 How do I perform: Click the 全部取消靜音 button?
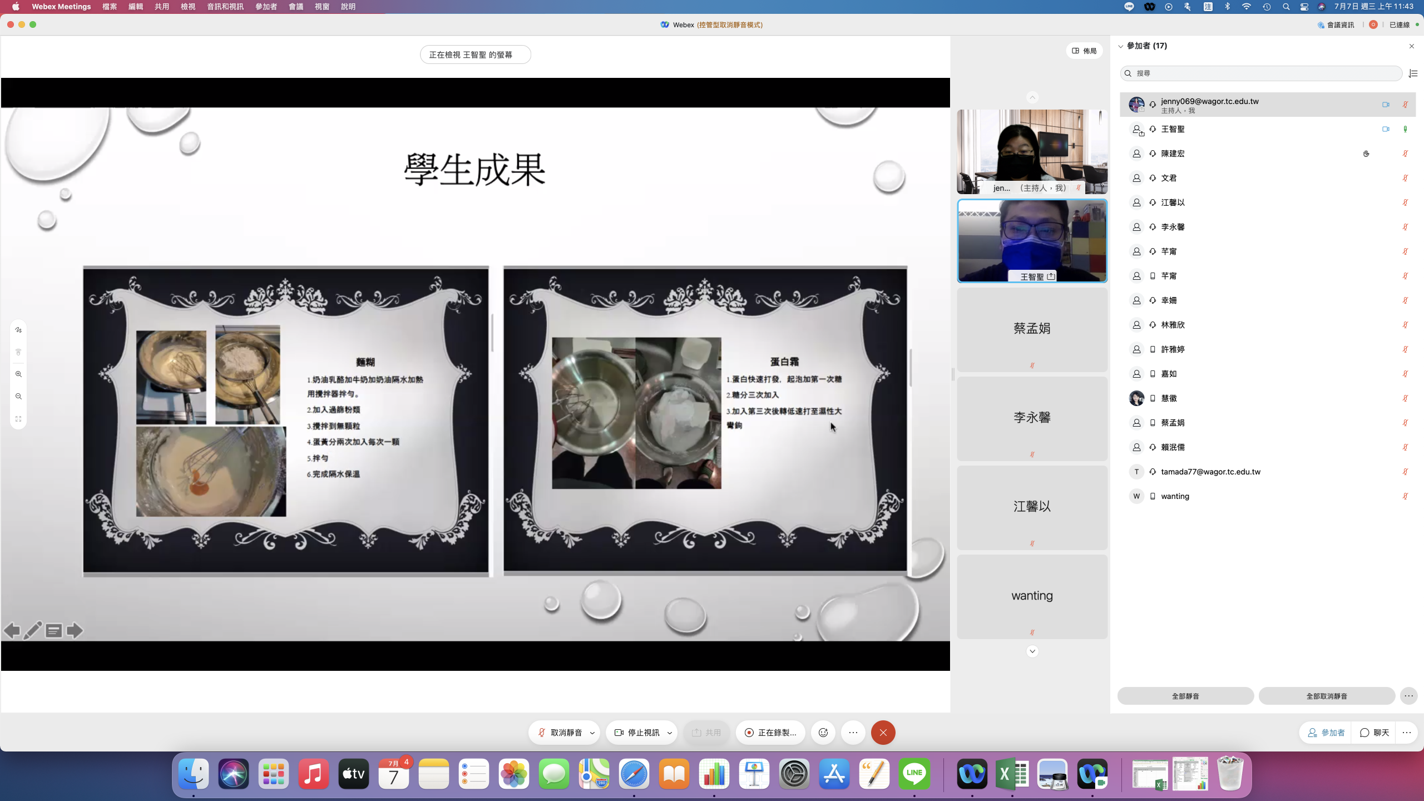click(1327, 696)
